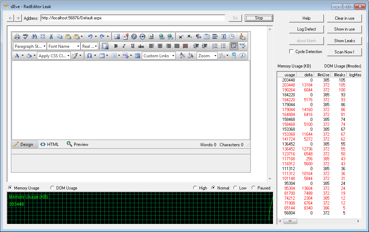Open the Image Manager icon

[117, 37]
